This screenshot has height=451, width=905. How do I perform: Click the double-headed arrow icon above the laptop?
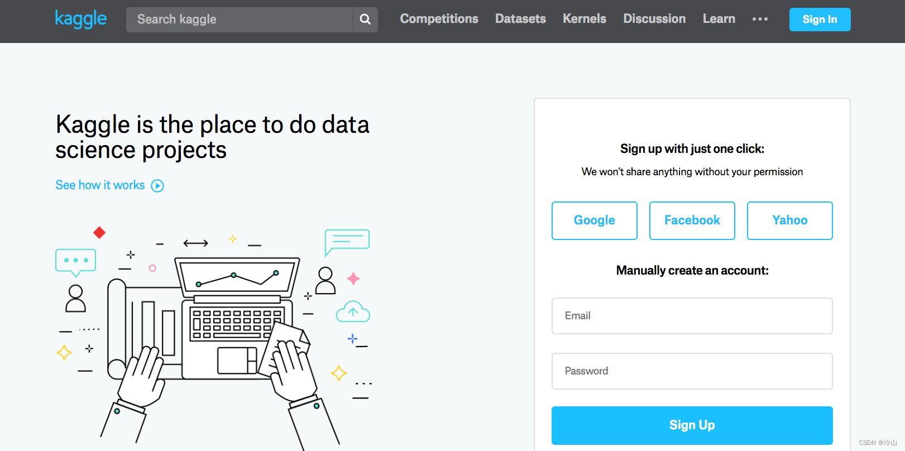pos(195,243)
